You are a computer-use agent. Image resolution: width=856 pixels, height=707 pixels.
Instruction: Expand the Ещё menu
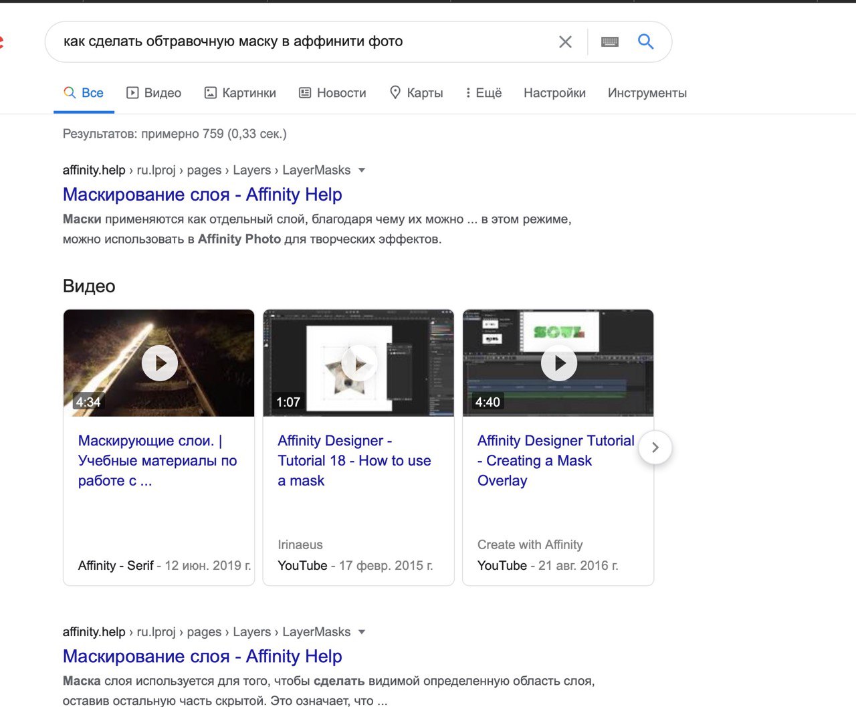484,93
